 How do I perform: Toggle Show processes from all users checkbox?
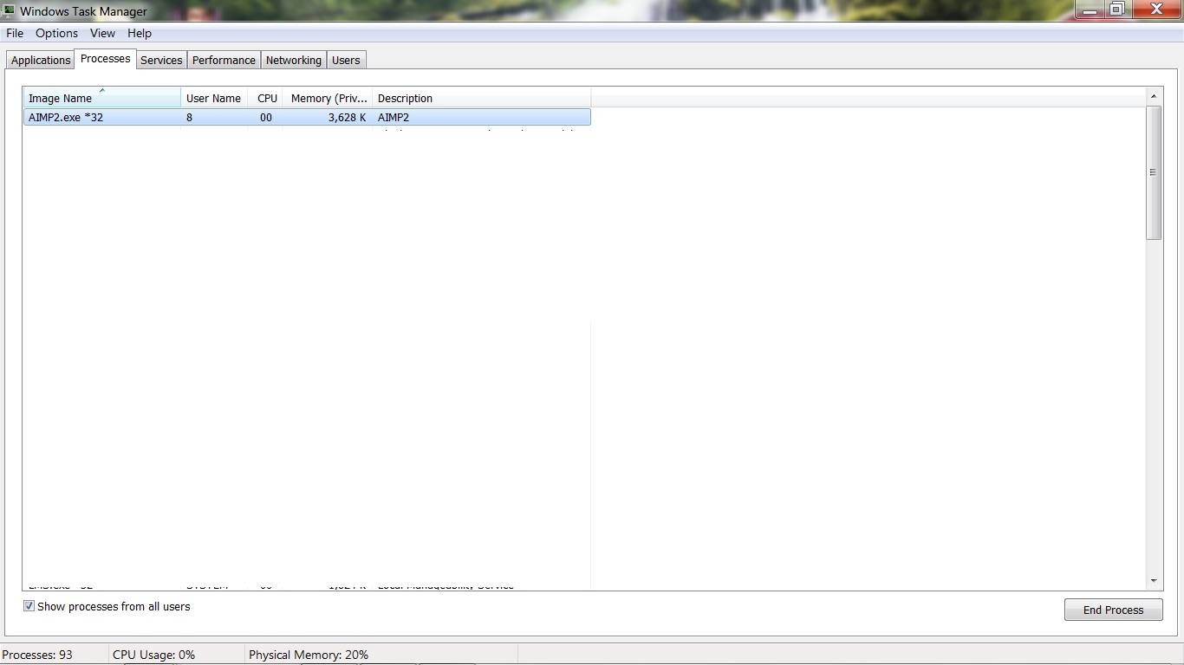(x=29, y=607)
